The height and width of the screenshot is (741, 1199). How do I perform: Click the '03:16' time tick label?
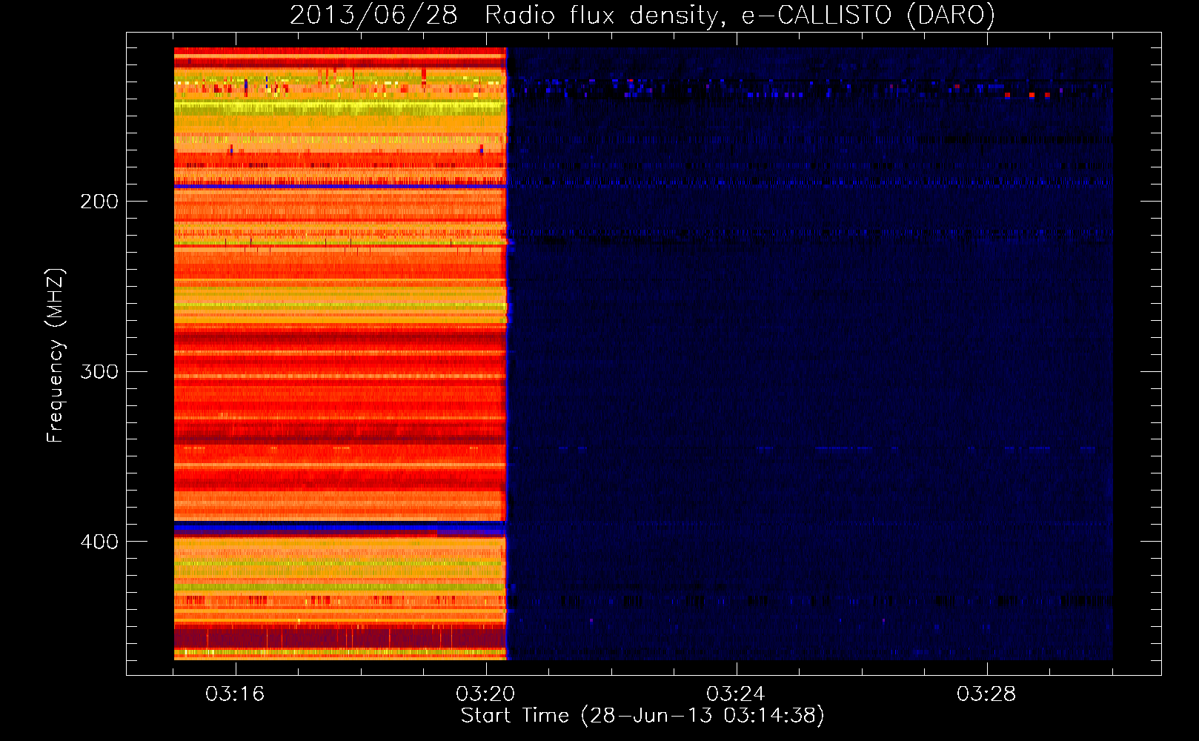235,694
